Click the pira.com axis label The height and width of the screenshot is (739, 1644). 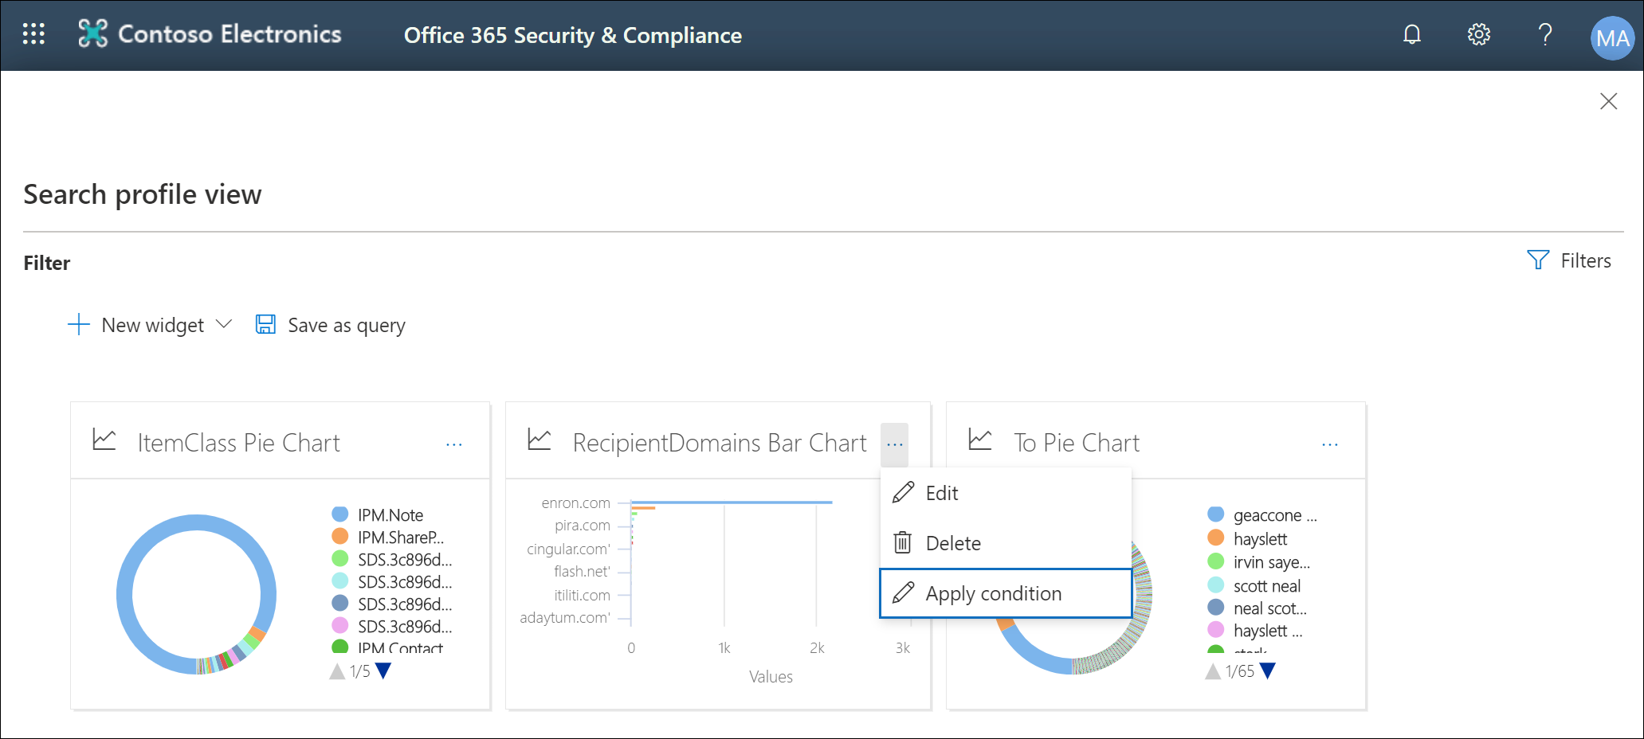pyautogui.click(x=583, y=526)
